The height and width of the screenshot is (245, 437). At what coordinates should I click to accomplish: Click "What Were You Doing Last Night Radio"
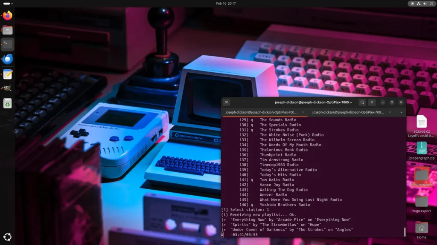(x=301, y=200)
